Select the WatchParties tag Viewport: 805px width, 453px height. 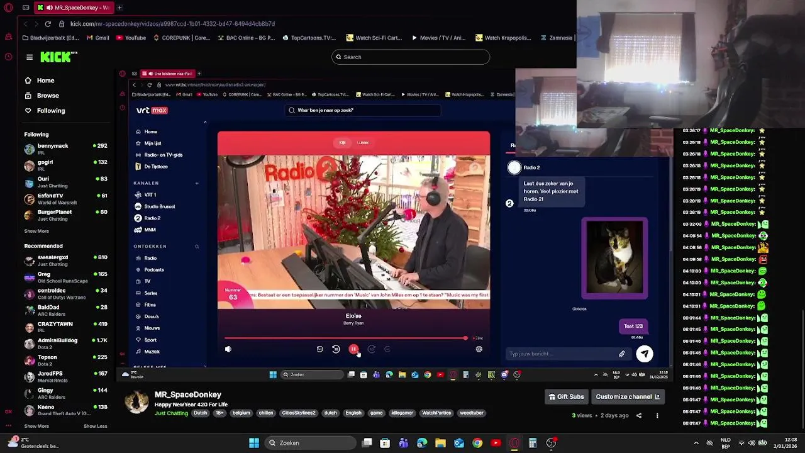(436, 413)
